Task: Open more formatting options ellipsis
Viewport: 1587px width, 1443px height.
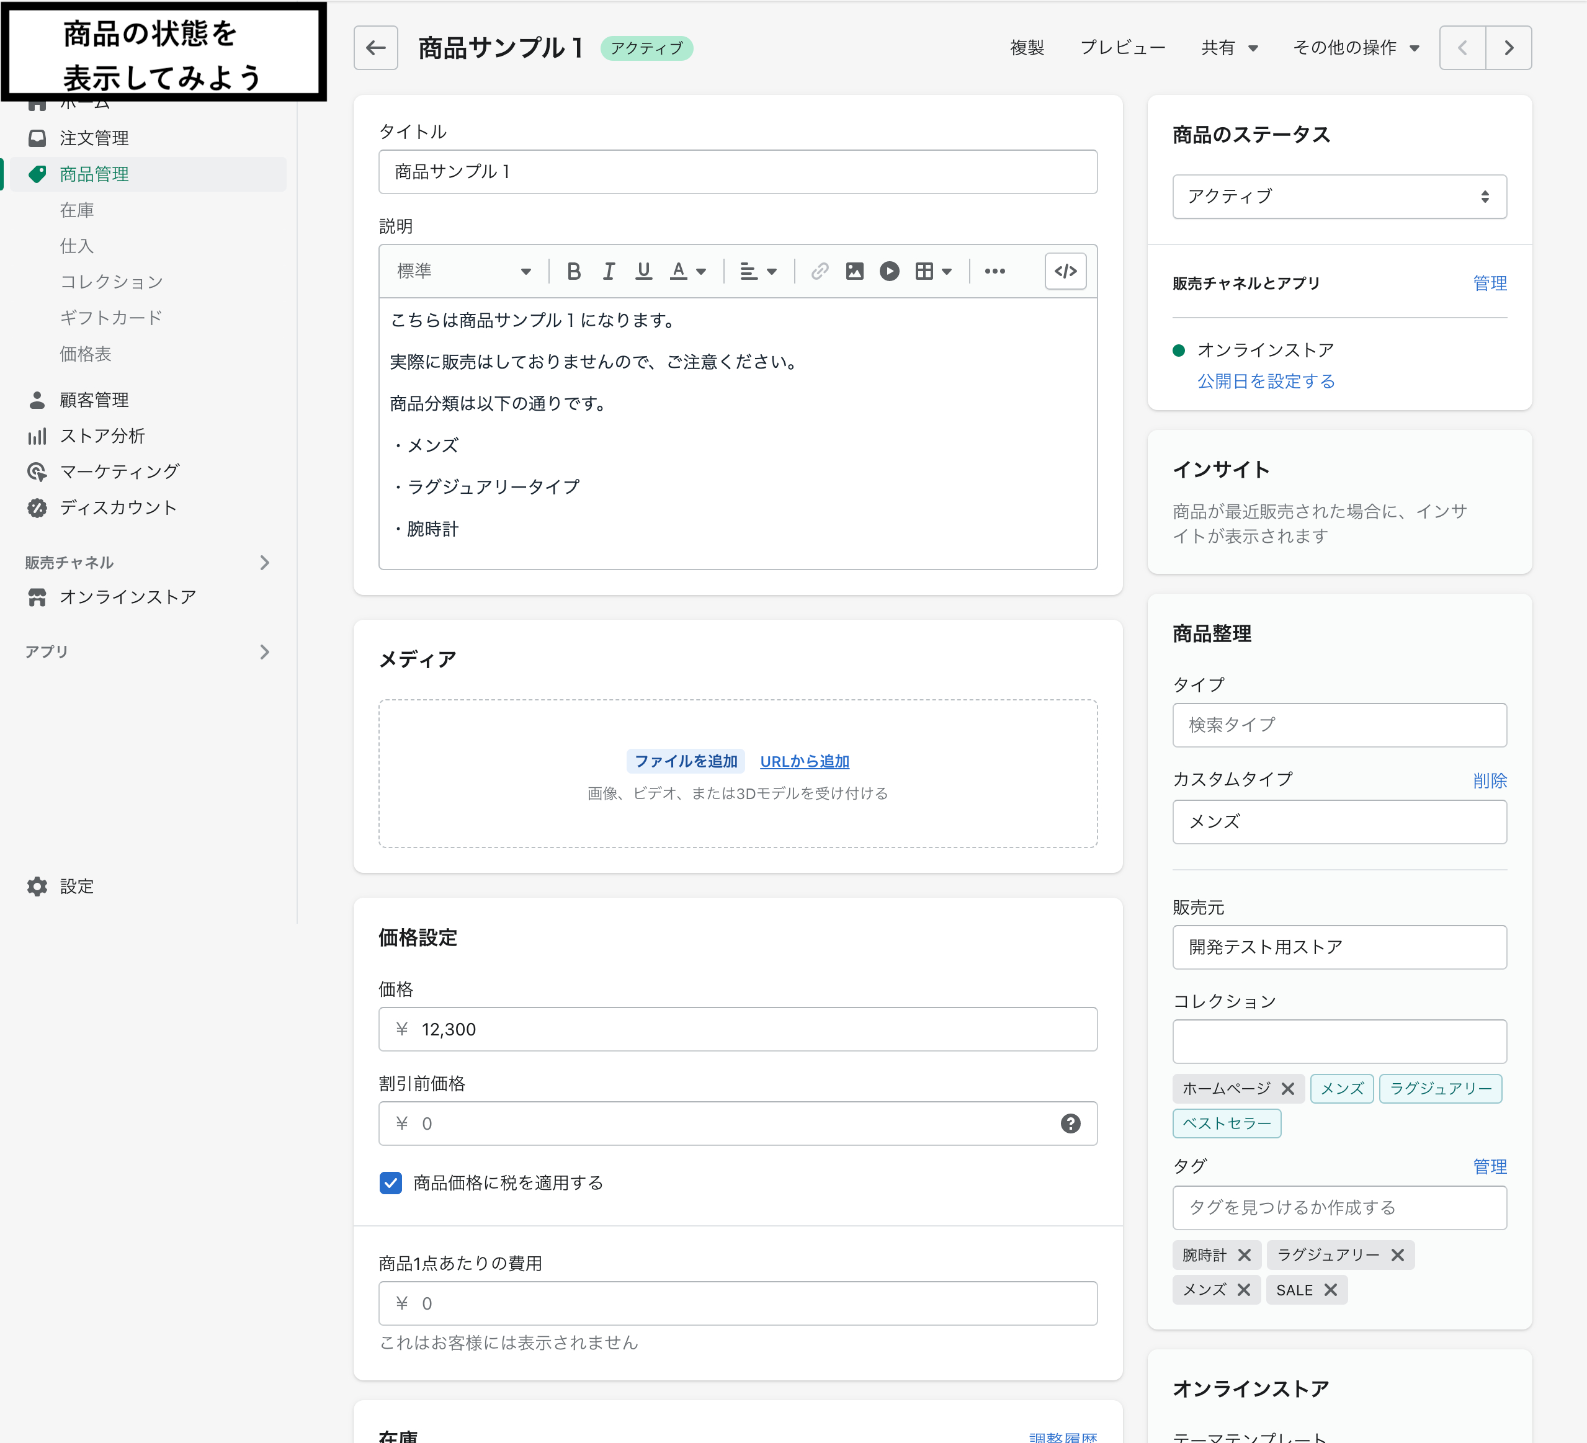Action: click(995, 272)
